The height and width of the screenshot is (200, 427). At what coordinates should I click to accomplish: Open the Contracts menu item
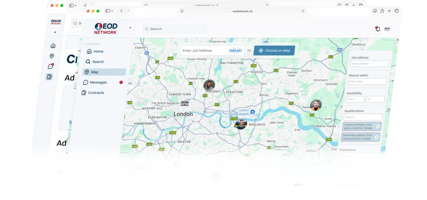click(x=101, y=93)
